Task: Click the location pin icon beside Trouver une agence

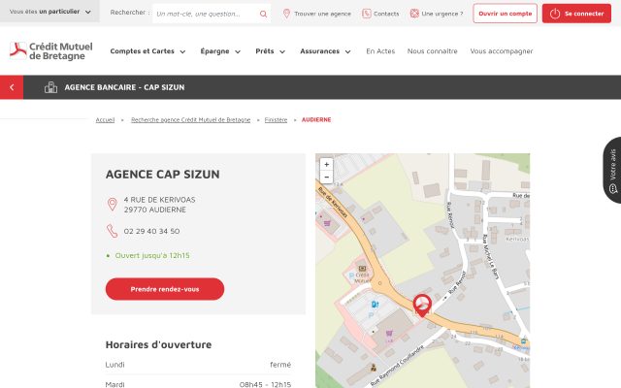Action: (x=287, y=14)
